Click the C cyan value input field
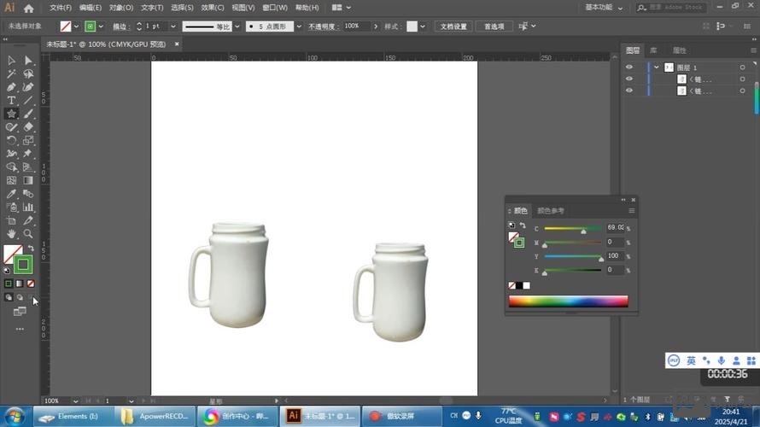Viewport: 760px width, 427px height. click(x=615, y=229)
